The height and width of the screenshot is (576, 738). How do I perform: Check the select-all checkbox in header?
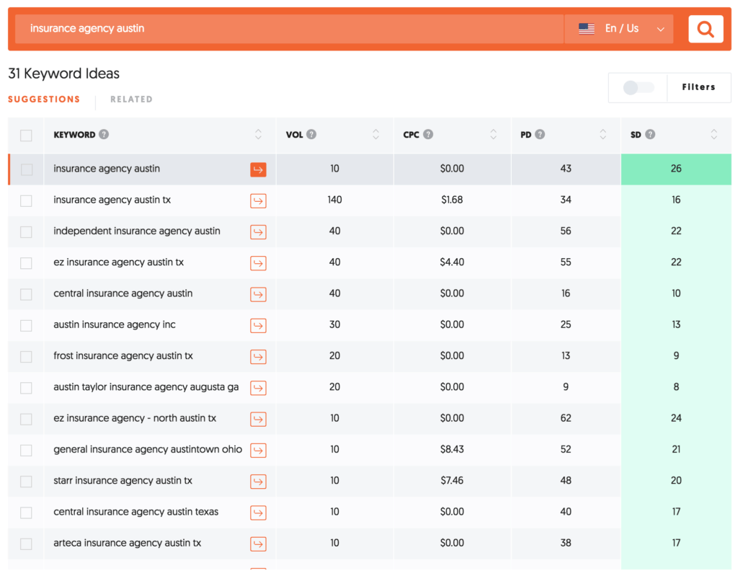tap(27, 136)
